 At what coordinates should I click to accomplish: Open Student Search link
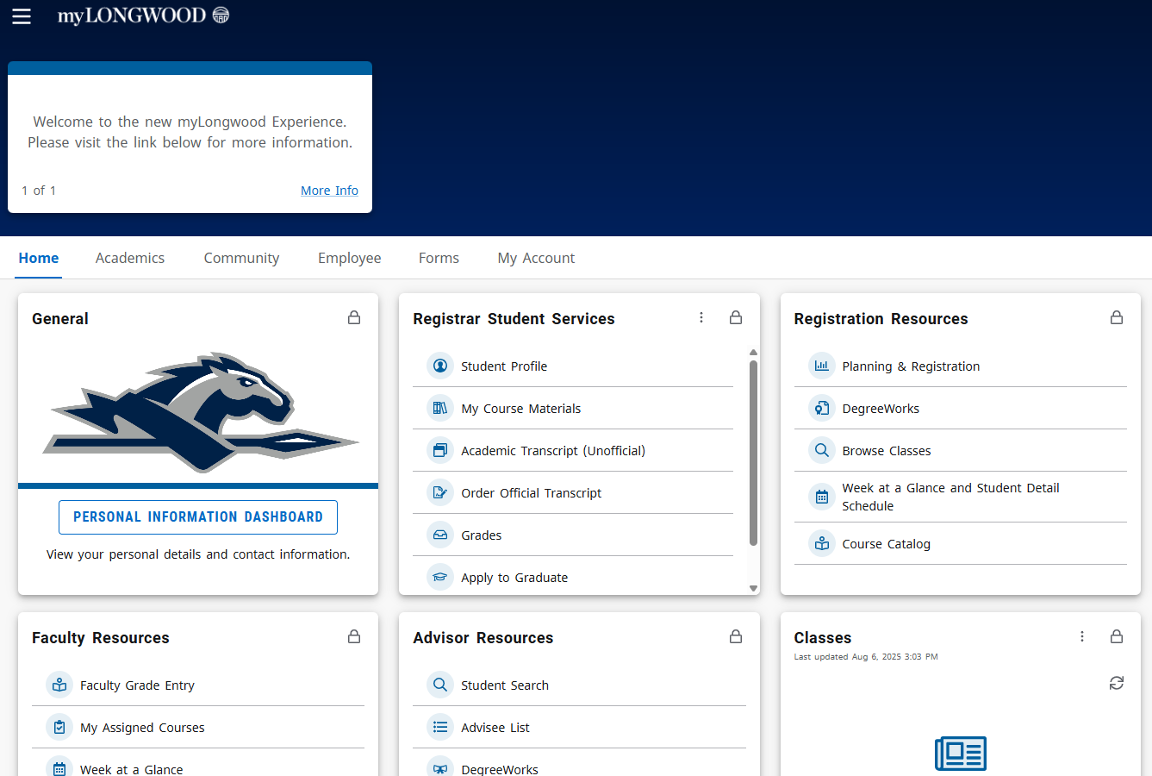[x=504, y=685]
